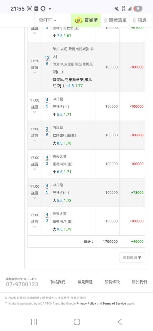Open the 購牌清單 tab
The width and height of the screenshot is (153, 331).
(115, 20)
